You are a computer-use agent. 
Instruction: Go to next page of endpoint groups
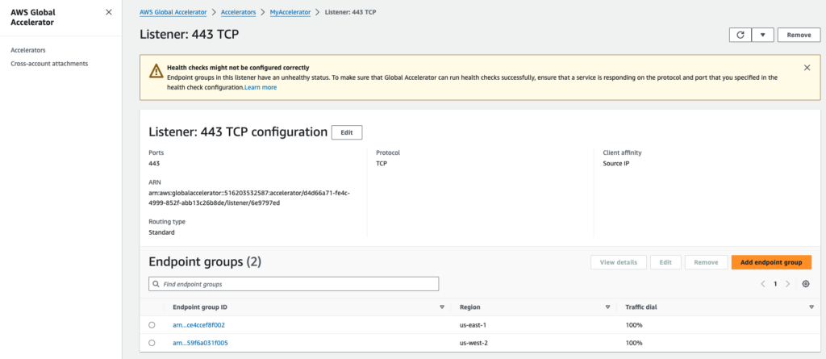(x=787, y=284)
